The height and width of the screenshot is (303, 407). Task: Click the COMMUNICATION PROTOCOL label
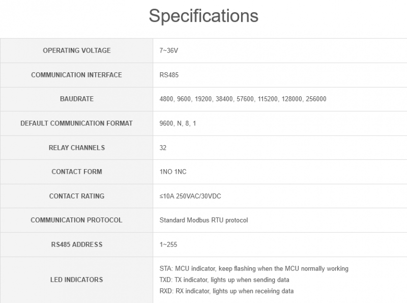[76, 220]
